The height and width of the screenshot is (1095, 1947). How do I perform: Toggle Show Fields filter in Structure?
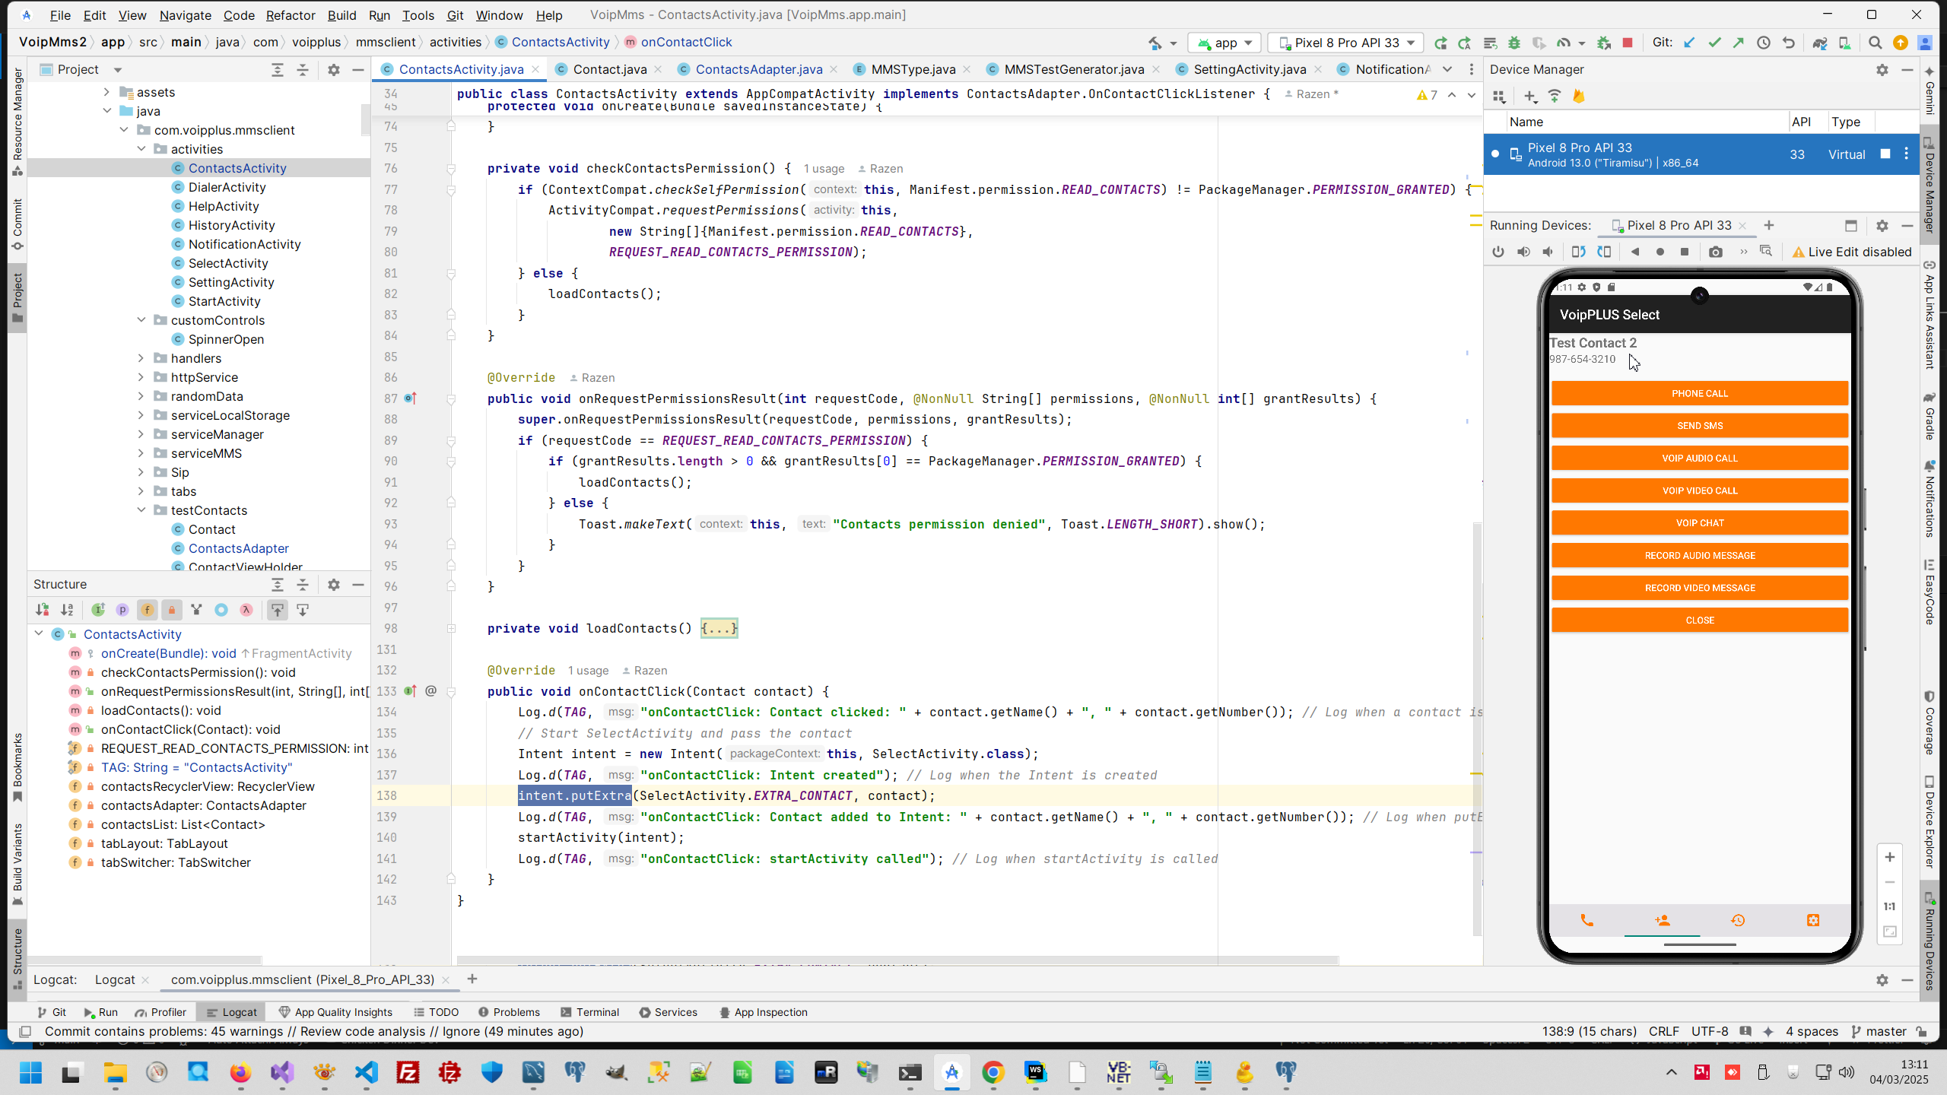tap(147, 610)
